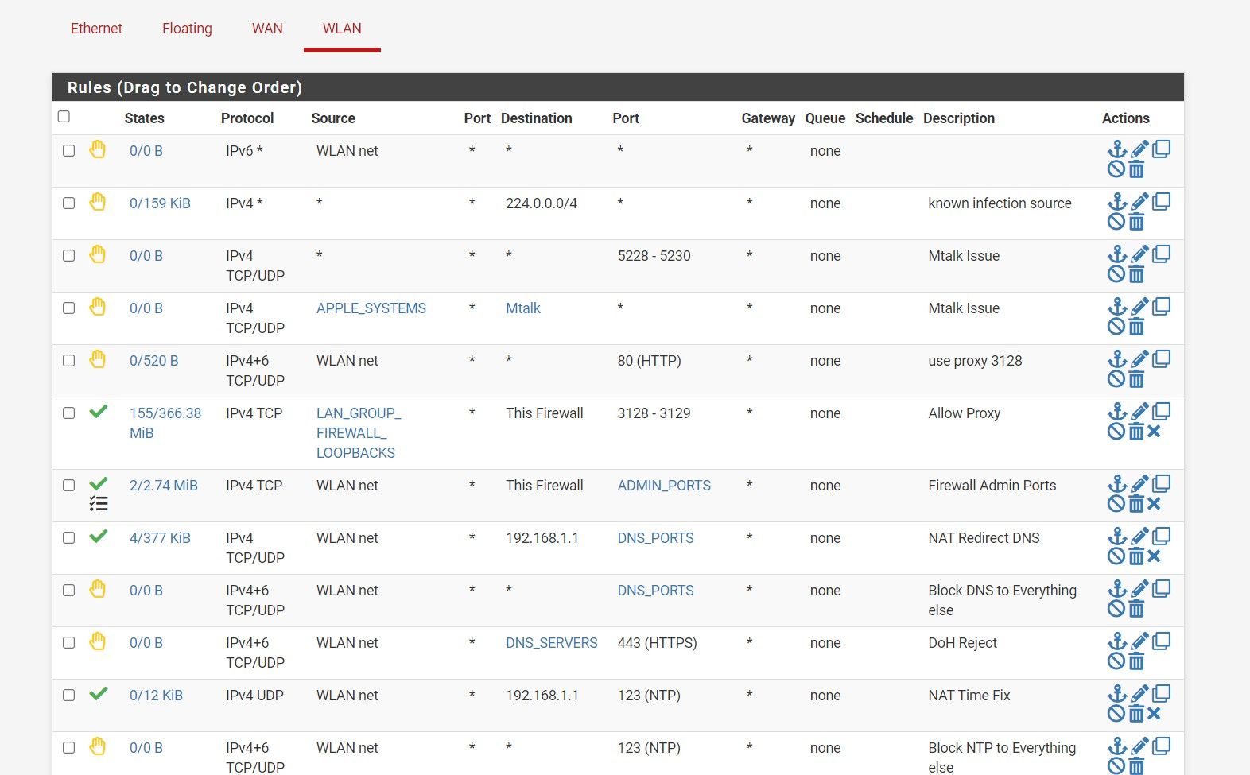
Task: Copy the Block NTP to Everything else rule
Action: 1161,746
